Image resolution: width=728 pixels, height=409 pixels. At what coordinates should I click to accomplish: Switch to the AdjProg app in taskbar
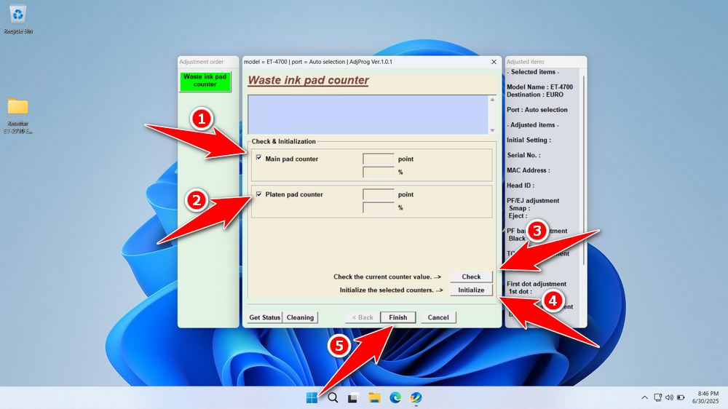pos(416,398)
